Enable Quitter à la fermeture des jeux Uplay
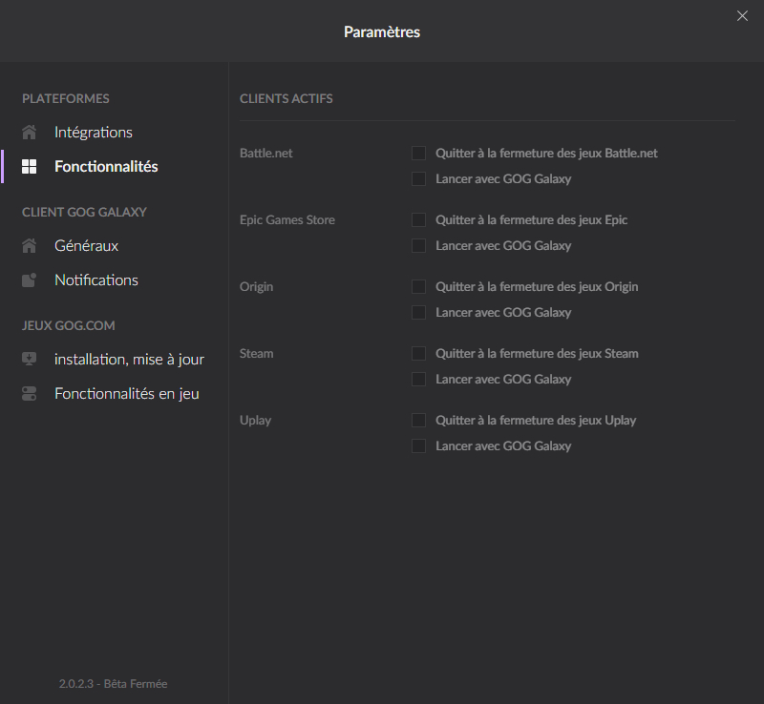 coord(418,420)
